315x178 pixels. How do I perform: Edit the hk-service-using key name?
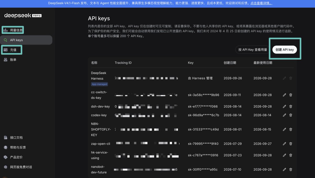pyautogui.click(x=284, y=155)
